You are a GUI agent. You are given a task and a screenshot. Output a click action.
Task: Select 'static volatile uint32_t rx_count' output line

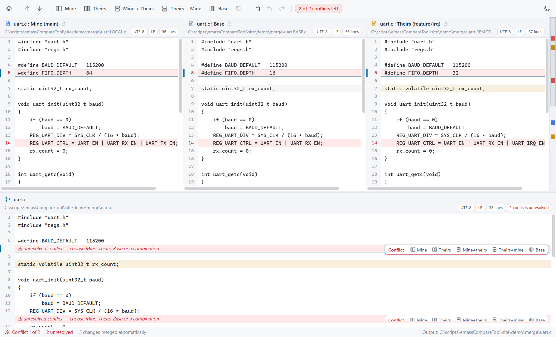click(283, 264)
